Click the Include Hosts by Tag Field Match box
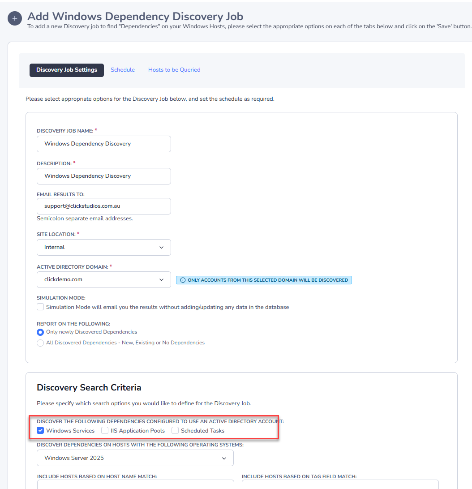The image size is (472, 489). click(340, 485)
